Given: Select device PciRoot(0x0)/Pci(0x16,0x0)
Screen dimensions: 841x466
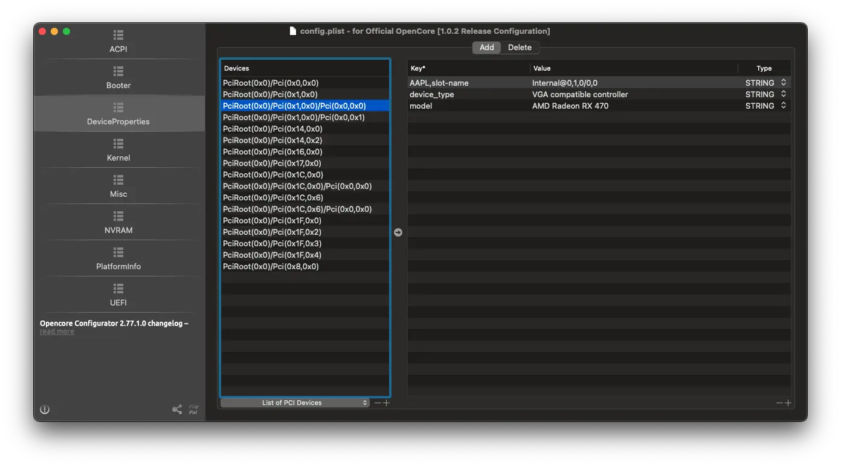Looking at the screenshot, I should point(305,152).
